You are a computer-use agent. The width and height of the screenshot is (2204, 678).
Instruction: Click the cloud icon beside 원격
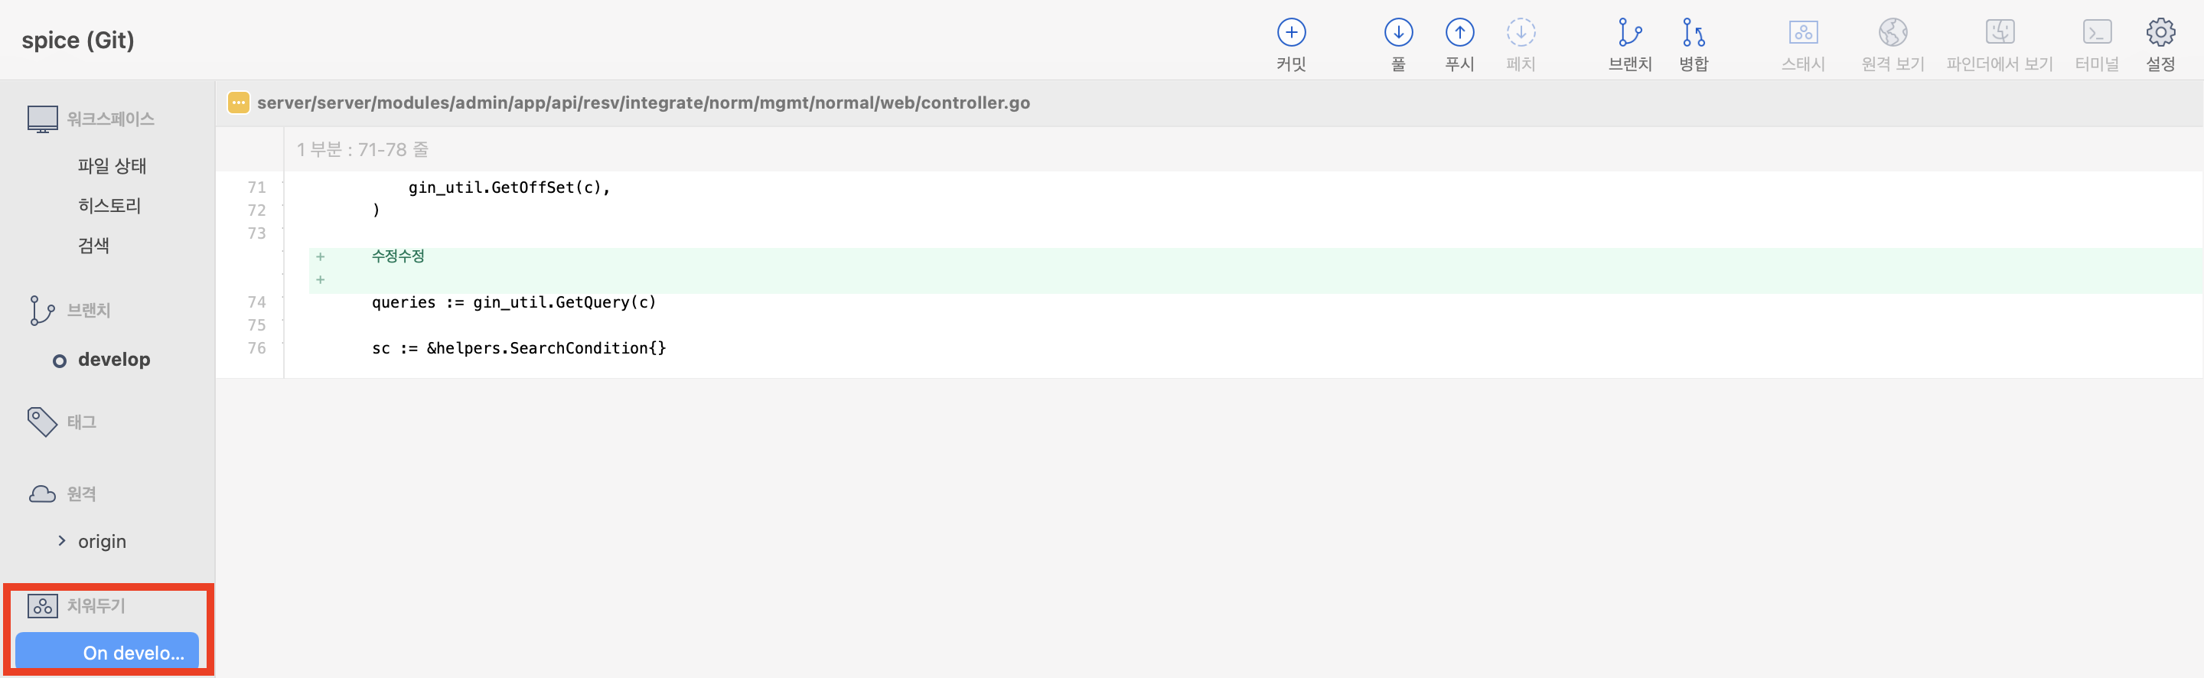click(x=42, y=494)
